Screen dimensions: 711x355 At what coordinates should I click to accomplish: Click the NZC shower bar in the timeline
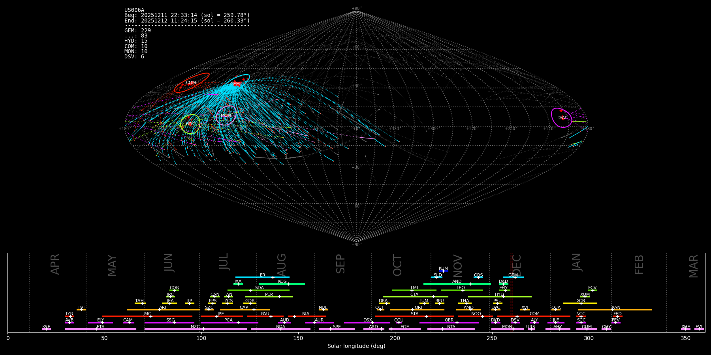point(196,329)
